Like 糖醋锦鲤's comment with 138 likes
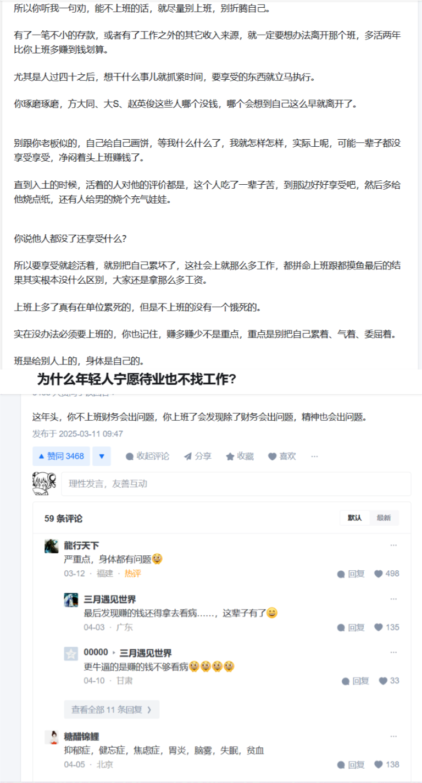Screen dimensions: 422x783 pos(387,764)
